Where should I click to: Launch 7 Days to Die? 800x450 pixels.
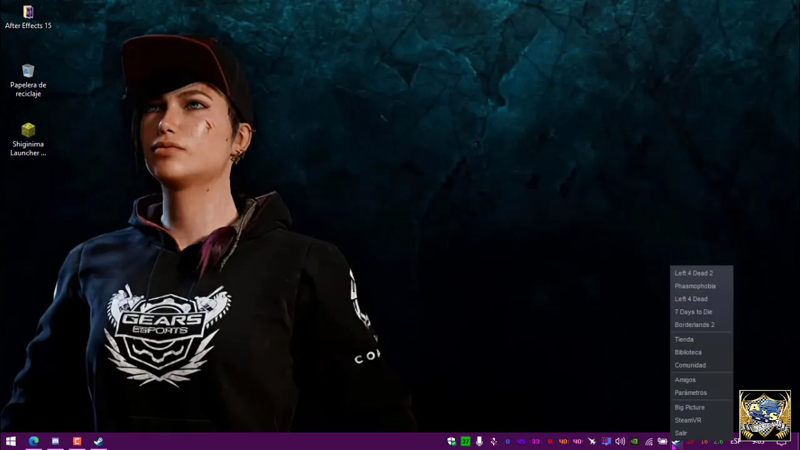701,312
